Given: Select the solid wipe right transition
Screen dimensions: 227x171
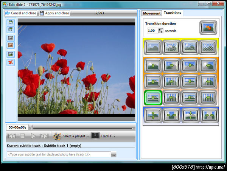Looking at the screenshot, I should point(171,65).
